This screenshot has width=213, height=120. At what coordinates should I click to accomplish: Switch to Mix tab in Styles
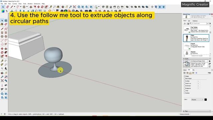(193, 70)
